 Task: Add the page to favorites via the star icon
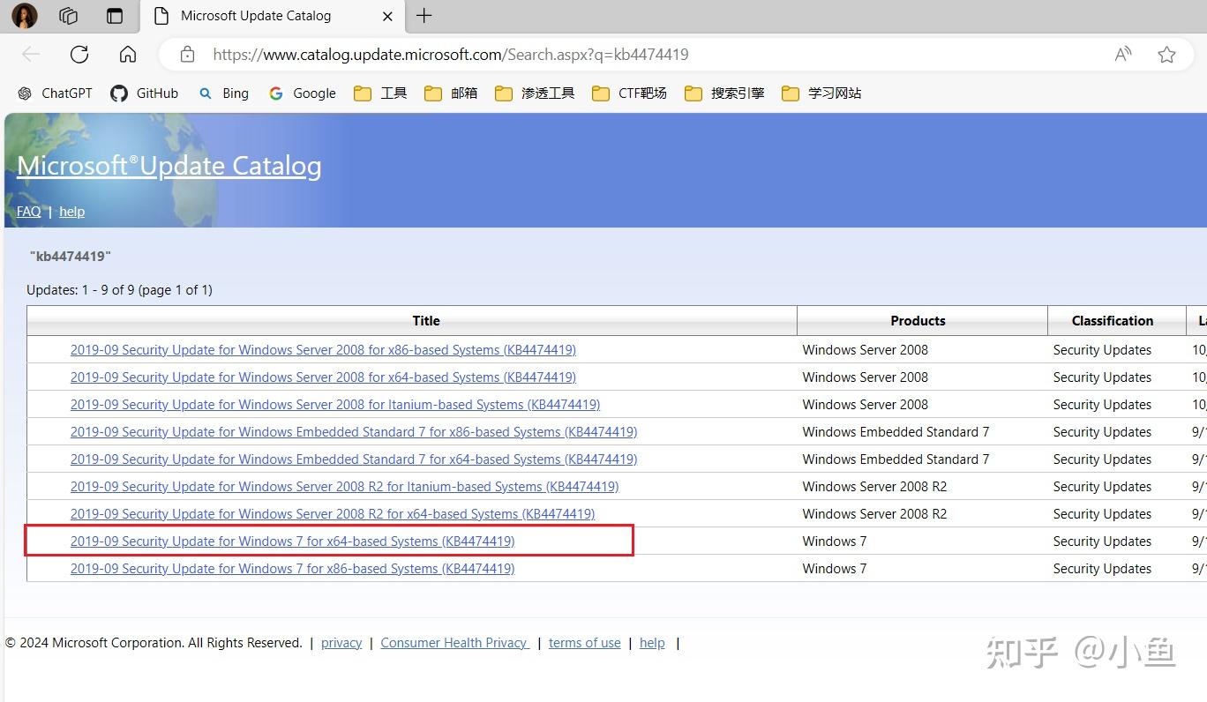coord(1166,54)
